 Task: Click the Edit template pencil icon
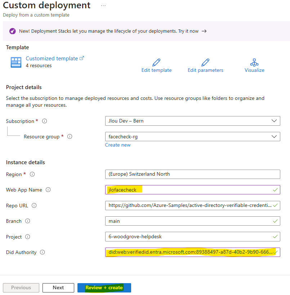(156, 63)
